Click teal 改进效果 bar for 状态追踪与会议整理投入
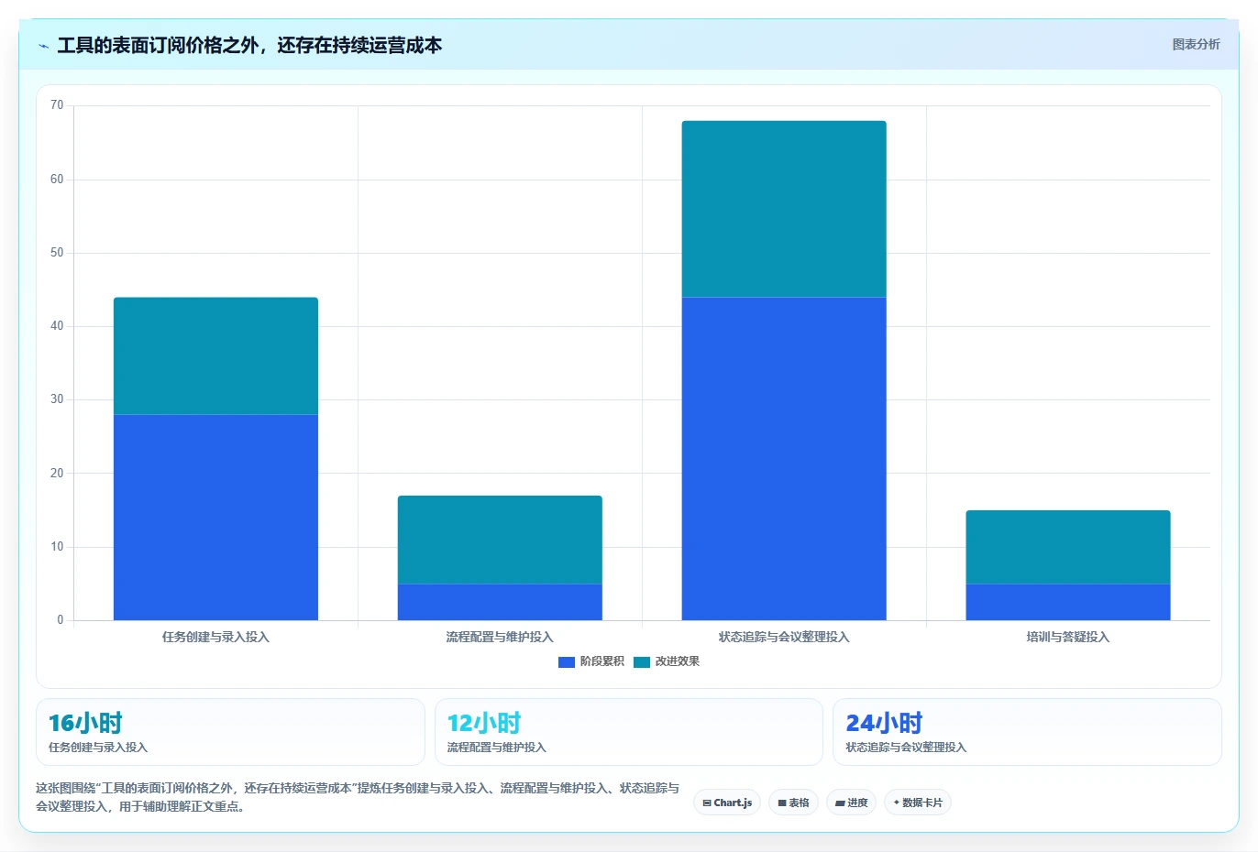The width and height of the screenshot is (1258, 852). point(784,209)
